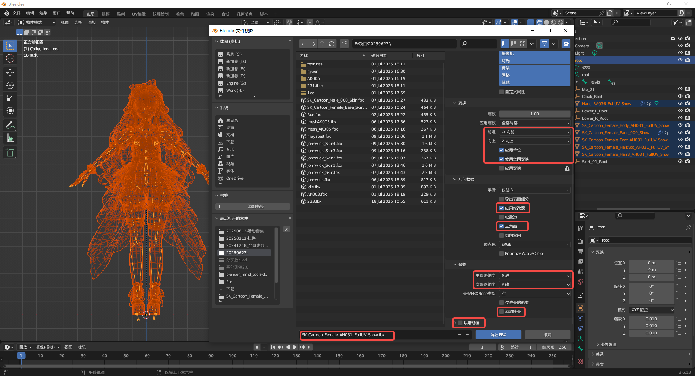Enable the 添加叶骨 checkbox

coord(501,312)
